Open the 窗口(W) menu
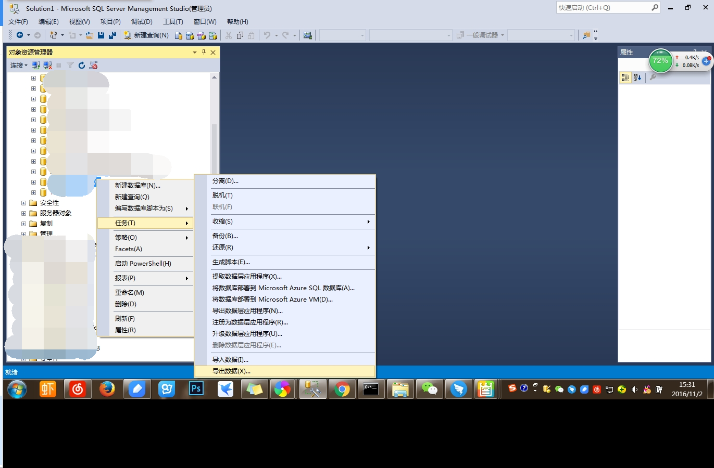The height and width of the screenshot is (468, 714). click(x=205, y=22)
